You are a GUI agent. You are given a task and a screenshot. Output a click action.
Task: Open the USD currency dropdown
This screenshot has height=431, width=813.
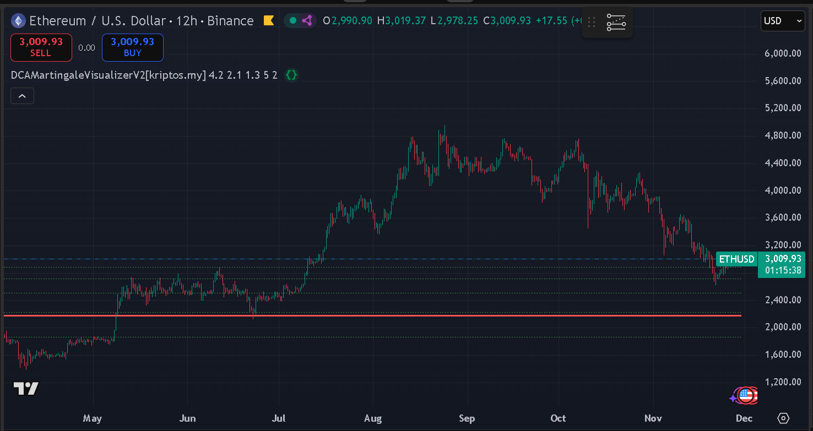click(783, 21)
